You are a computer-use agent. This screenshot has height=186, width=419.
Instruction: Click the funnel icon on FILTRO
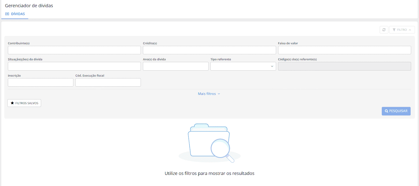click(x=394, y=30)
